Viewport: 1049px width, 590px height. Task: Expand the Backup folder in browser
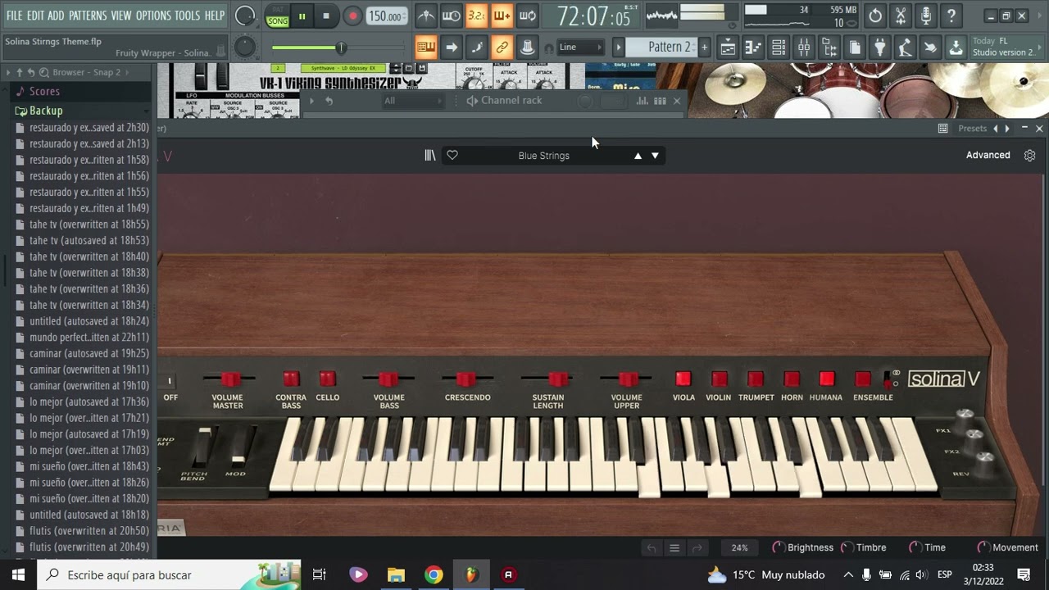pyautogui.click(x=46, y=111)
